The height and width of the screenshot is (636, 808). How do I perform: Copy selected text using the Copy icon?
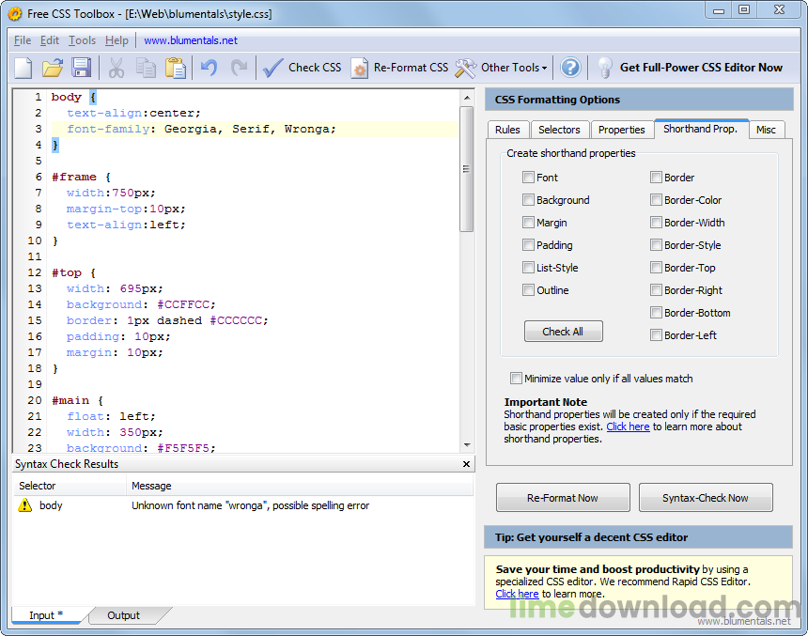click(x=148, y=67)
